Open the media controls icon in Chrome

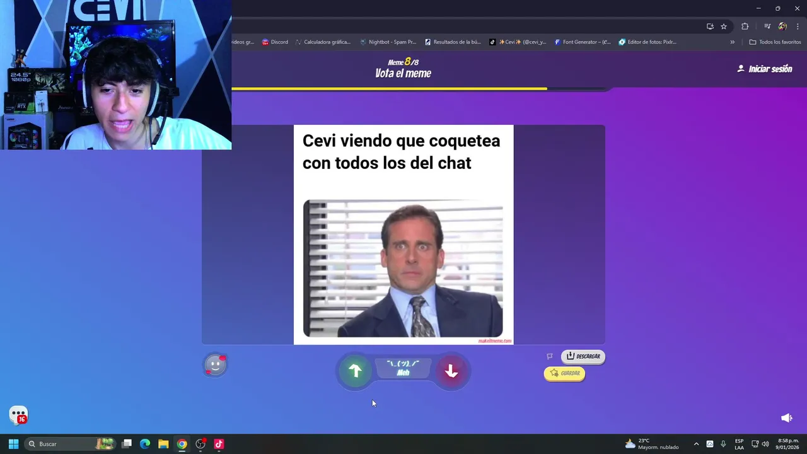tap(767, 26)
